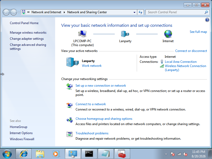
Task: Click the Lanparty work network building icon
Action: click(x=72, y=62)
